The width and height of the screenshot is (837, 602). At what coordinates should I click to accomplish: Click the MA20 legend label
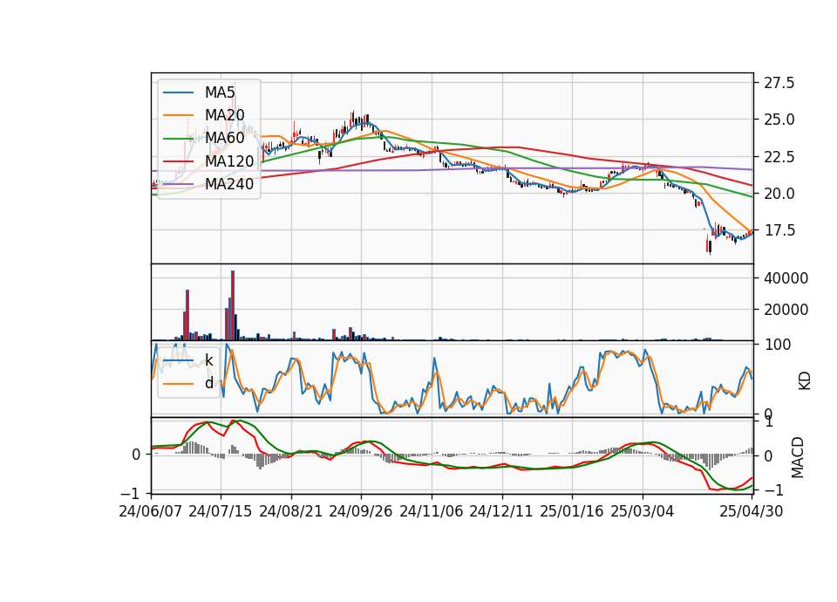(224, 115)
